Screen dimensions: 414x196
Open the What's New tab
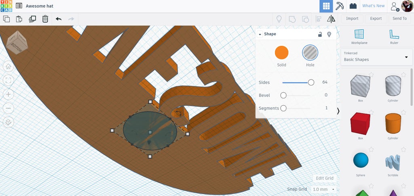click(373, 6)
